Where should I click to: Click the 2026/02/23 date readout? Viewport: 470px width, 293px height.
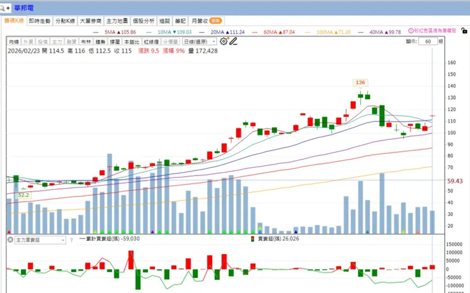click(23, 51)
